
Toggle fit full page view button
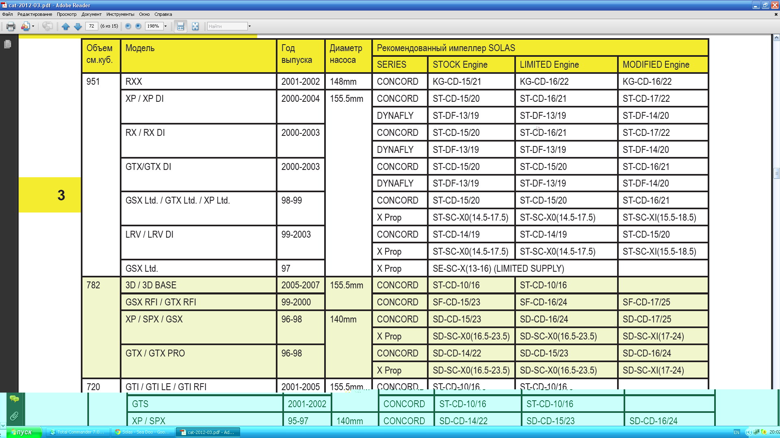[x=195, y=26]
